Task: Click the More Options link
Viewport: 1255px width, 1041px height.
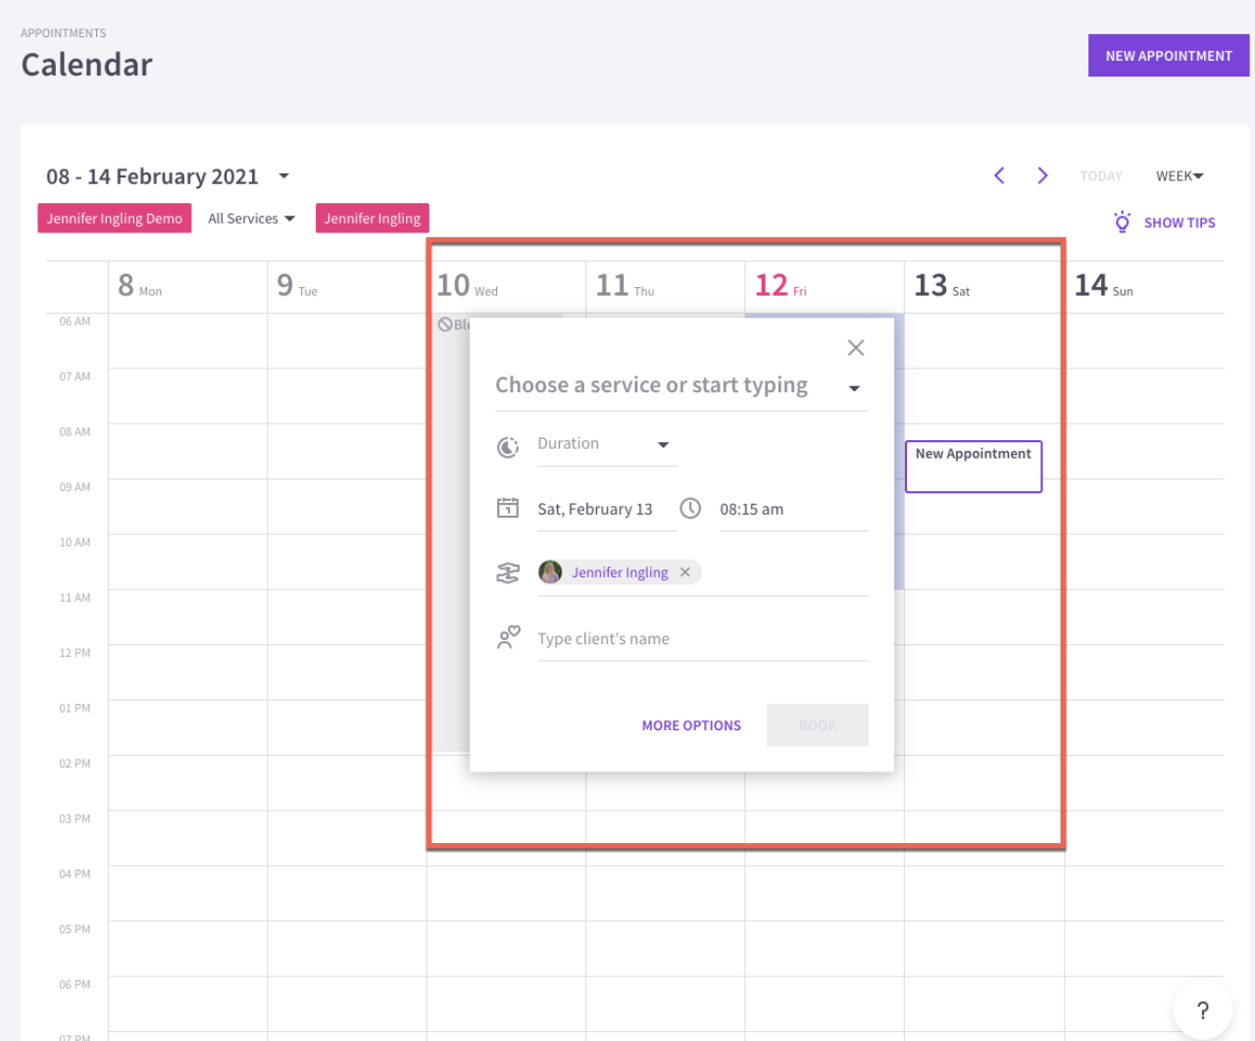Action: [x=691, y=725]
